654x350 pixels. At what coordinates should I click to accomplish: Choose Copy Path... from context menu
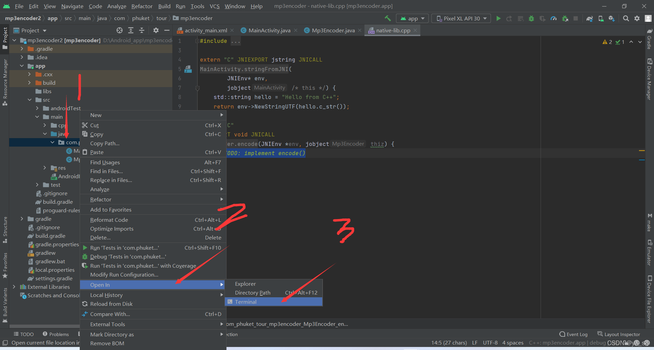(x=153, y=143)
